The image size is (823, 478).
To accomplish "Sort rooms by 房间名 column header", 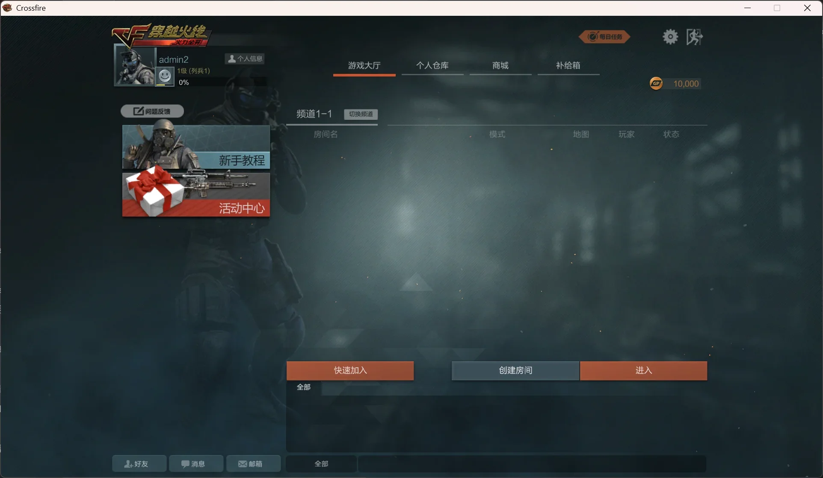I will (326, 134).
